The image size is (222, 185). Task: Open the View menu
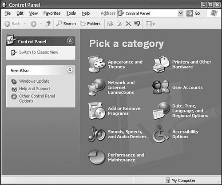click(33, 13)
